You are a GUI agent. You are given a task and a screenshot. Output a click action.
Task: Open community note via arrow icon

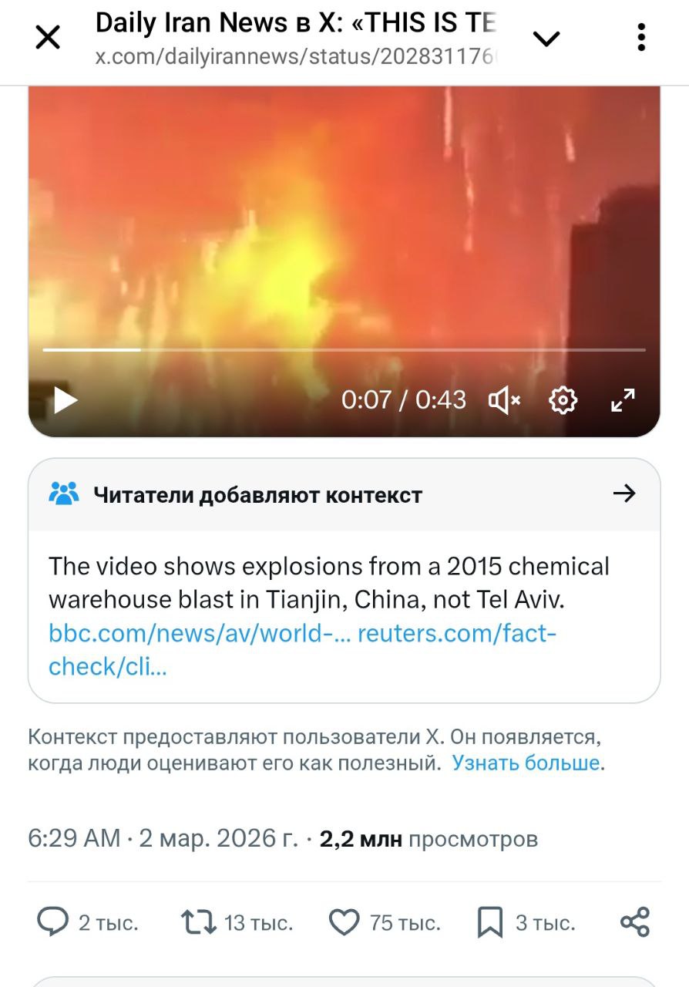(623, 493)
